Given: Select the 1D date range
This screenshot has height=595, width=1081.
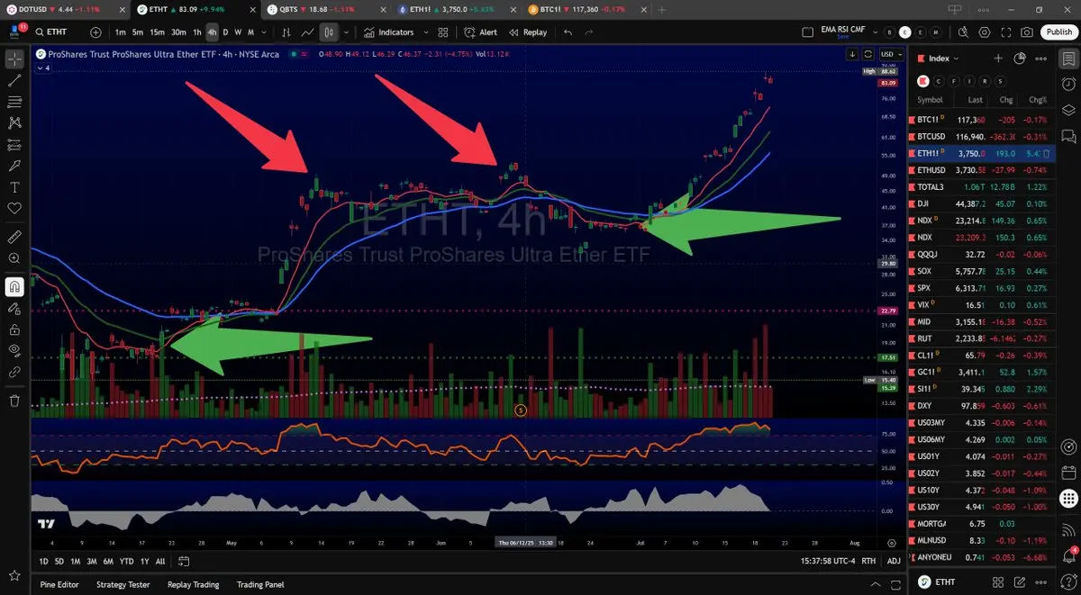Looking at the screenshot, I should point(43,561).
